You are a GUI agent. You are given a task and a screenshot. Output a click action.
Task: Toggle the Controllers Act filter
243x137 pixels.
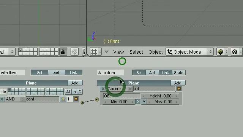click(x=57, y=73)
